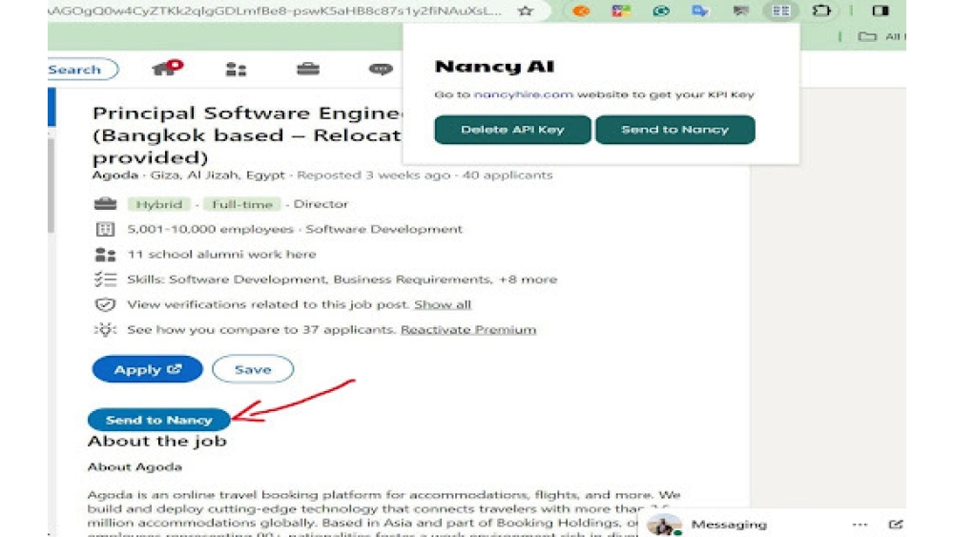
Task: Click the Nancy AI popup title
Action: [x=494, y=66]
